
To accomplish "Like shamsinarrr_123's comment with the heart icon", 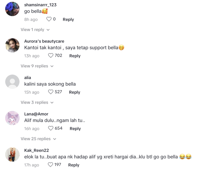I will click(x=49, y=19).
